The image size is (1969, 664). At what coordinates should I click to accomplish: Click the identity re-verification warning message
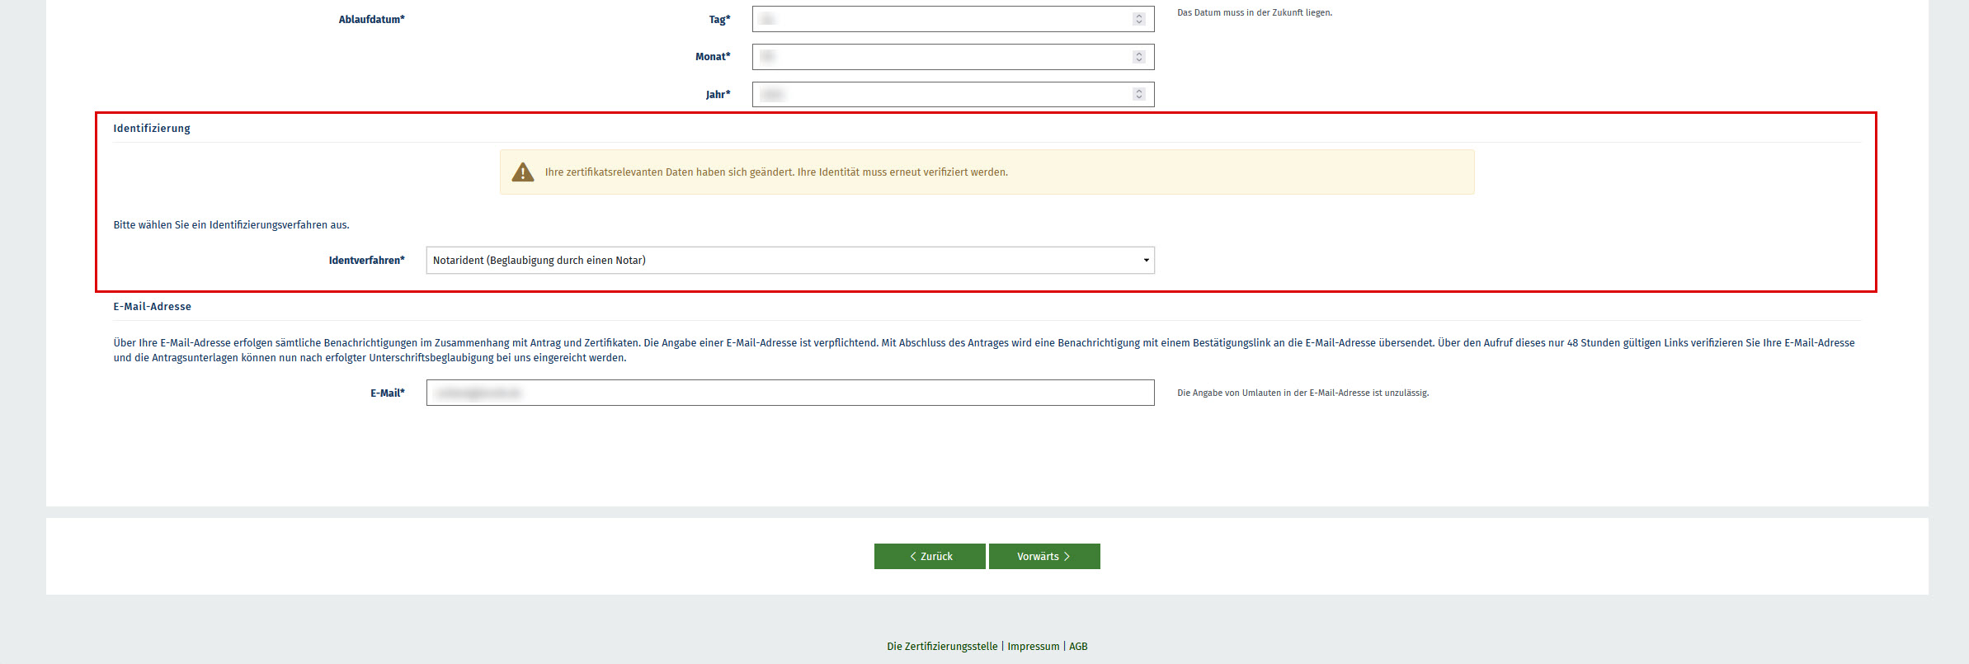tap(775, 172)
